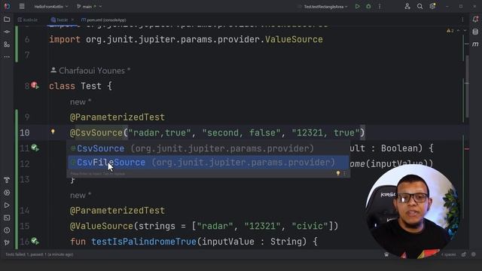Click @ParameterizedTest on line 9
Screen dimensions: 482x271
(x=117, y=117)
